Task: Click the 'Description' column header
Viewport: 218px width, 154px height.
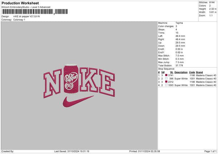Action: 181,72
